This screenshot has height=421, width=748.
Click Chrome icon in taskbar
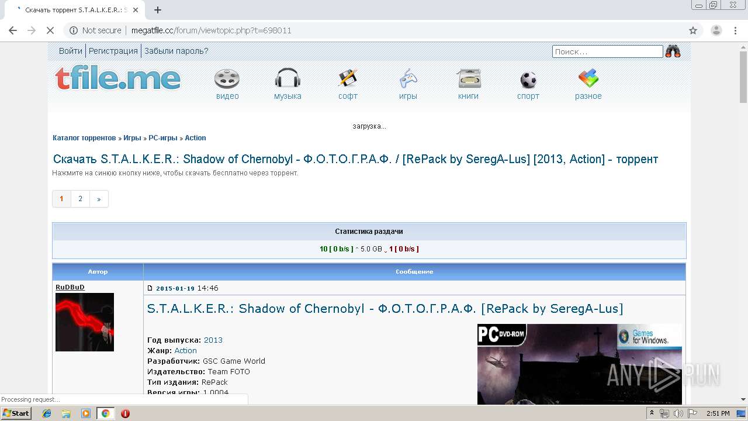click(105, 413)
